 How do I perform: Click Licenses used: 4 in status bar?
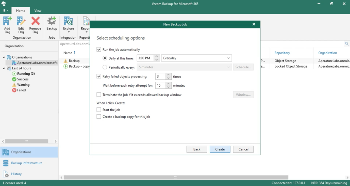[14, 183]
